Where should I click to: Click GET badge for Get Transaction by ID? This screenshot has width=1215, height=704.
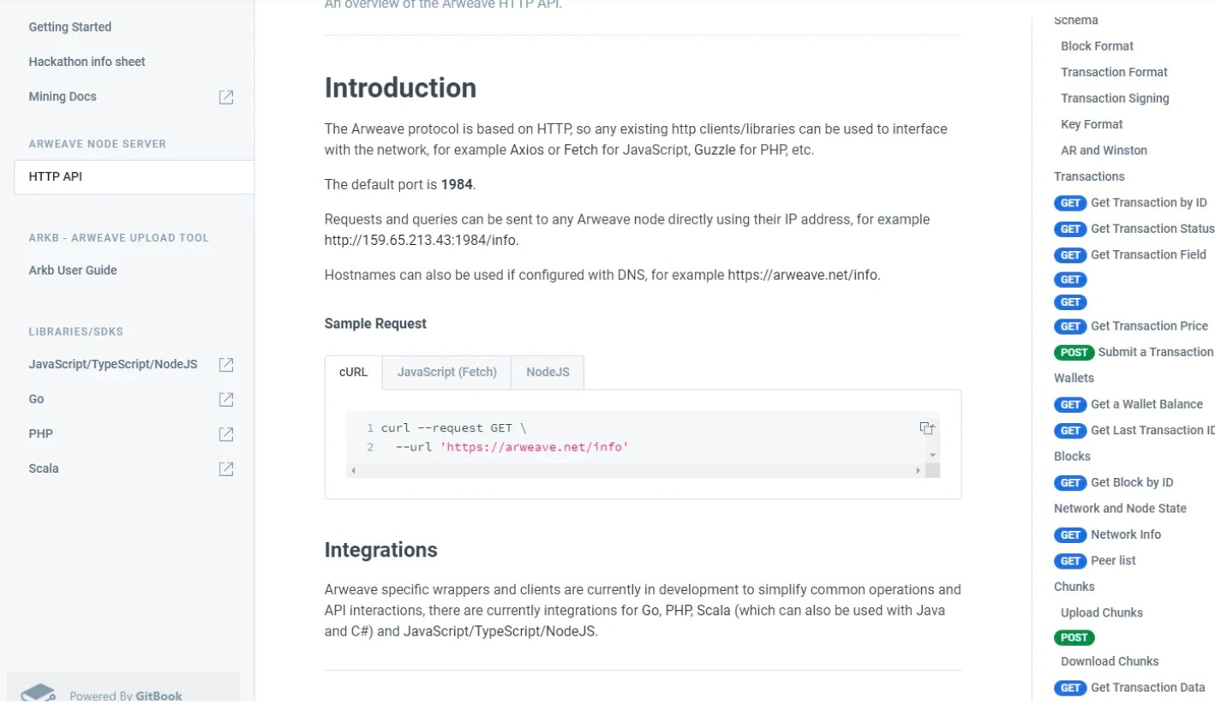click(1070, 203)
